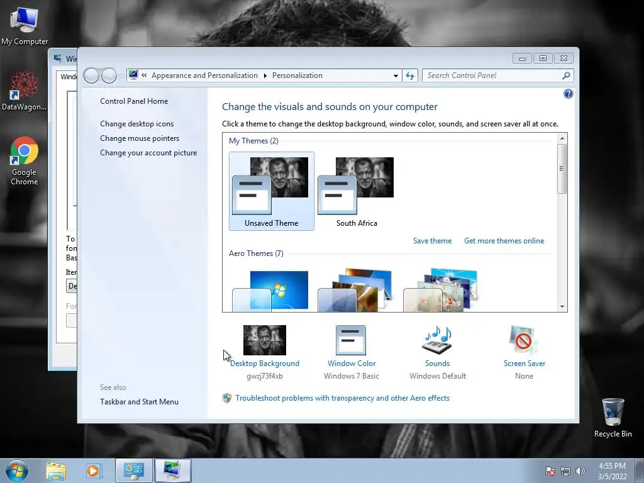Image resolution: width=644 pixels, height=483 pixels.
Task: Open Control Panel Home
Action: (134, 101)
